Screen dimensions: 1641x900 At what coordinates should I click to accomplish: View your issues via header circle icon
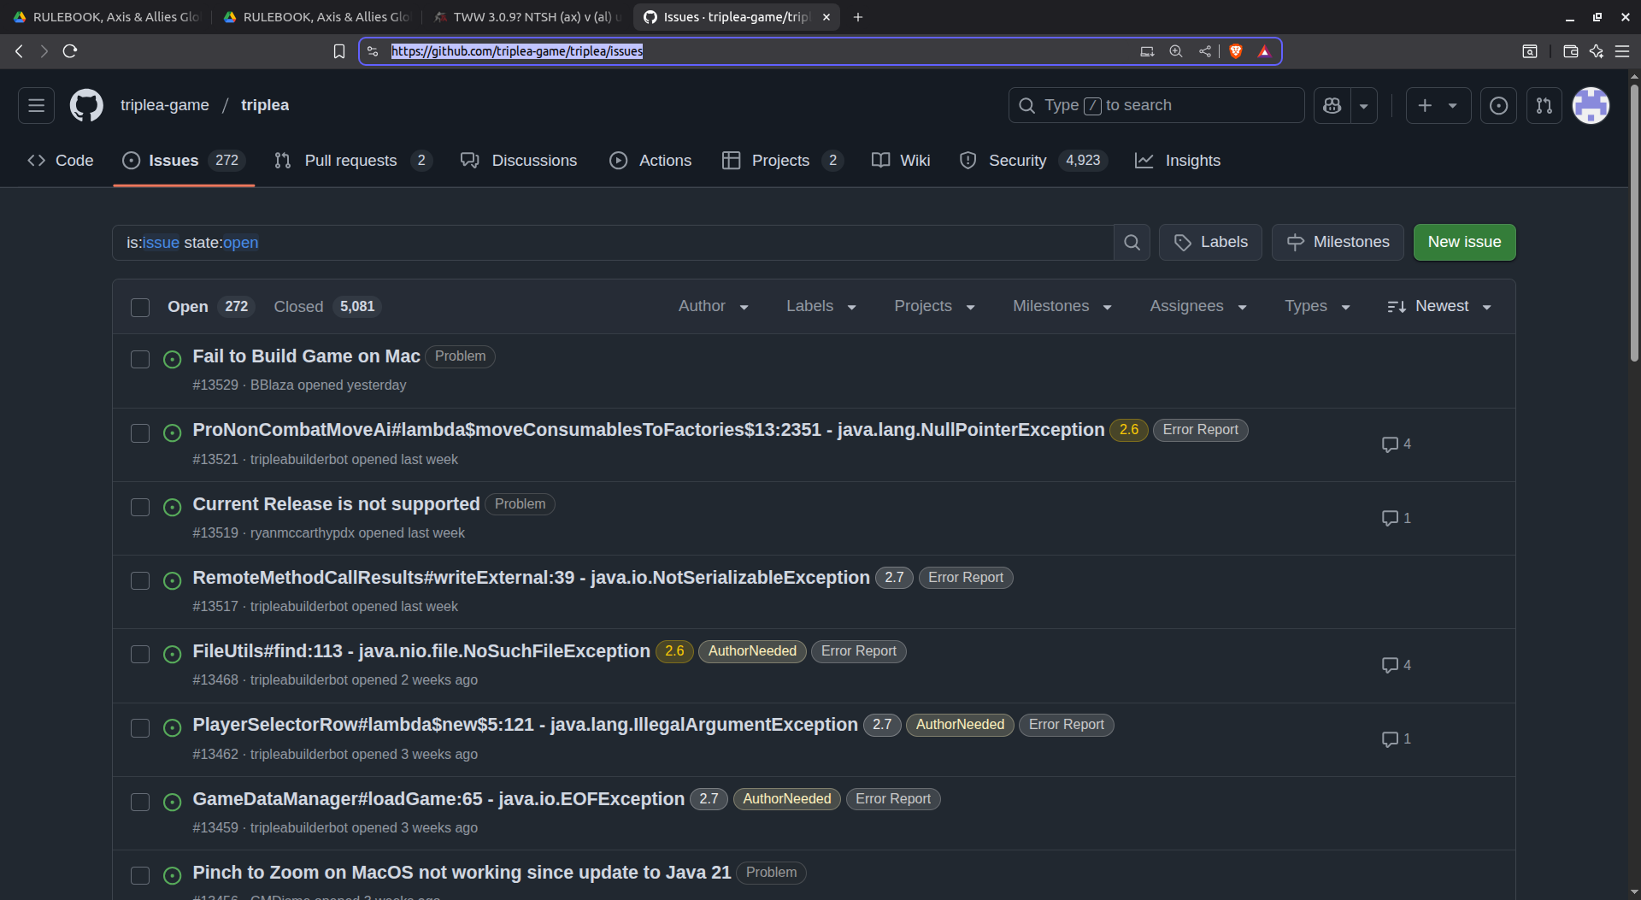pyautogui.click(x=1498, y=105)
